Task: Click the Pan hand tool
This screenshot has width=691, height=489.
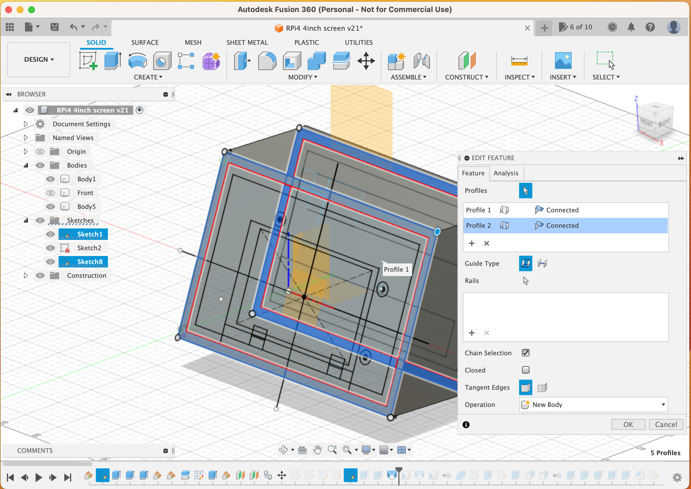Action: [317, 450]
